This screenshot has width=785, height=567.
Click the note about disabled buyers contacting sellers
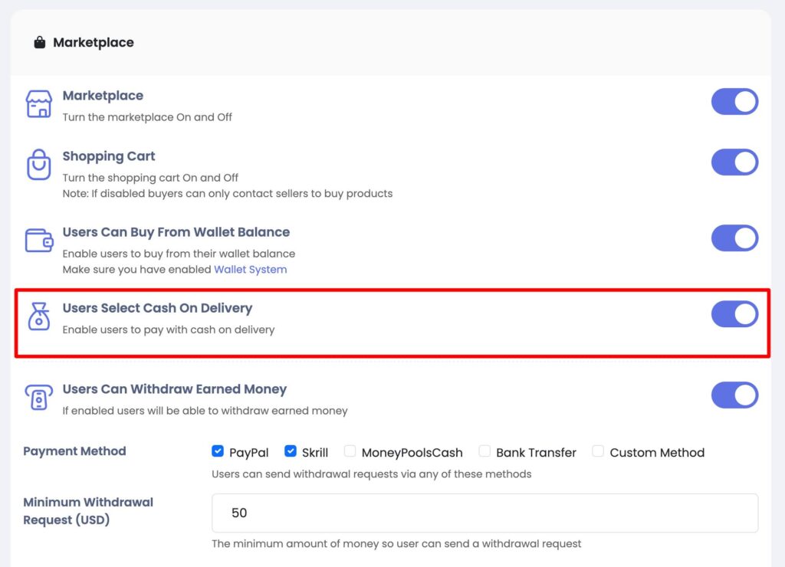pyautogui.click(x=227, y=194)
